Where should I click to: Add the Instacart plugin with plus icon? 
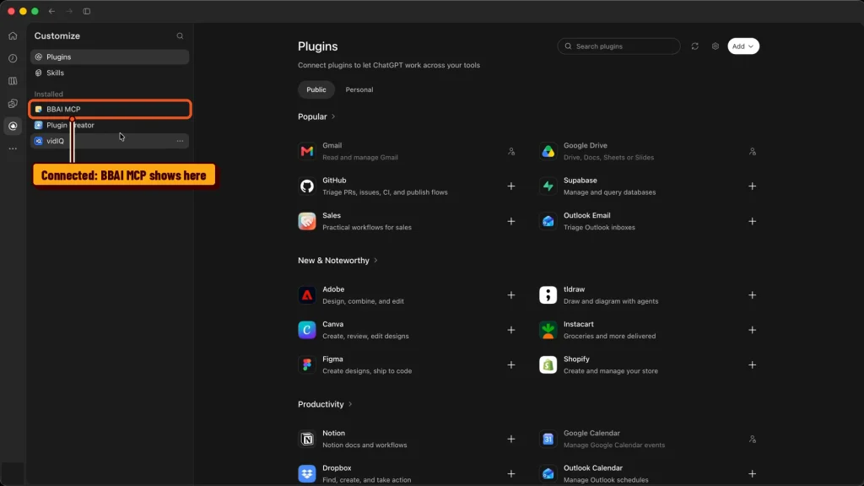[752, 330]
